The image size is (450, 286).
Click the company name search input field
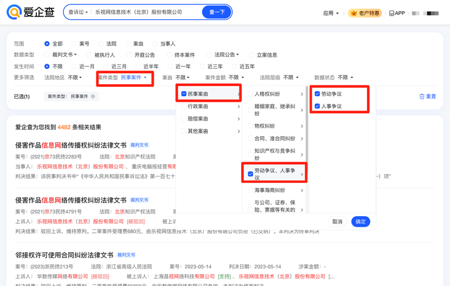[147, 12]
